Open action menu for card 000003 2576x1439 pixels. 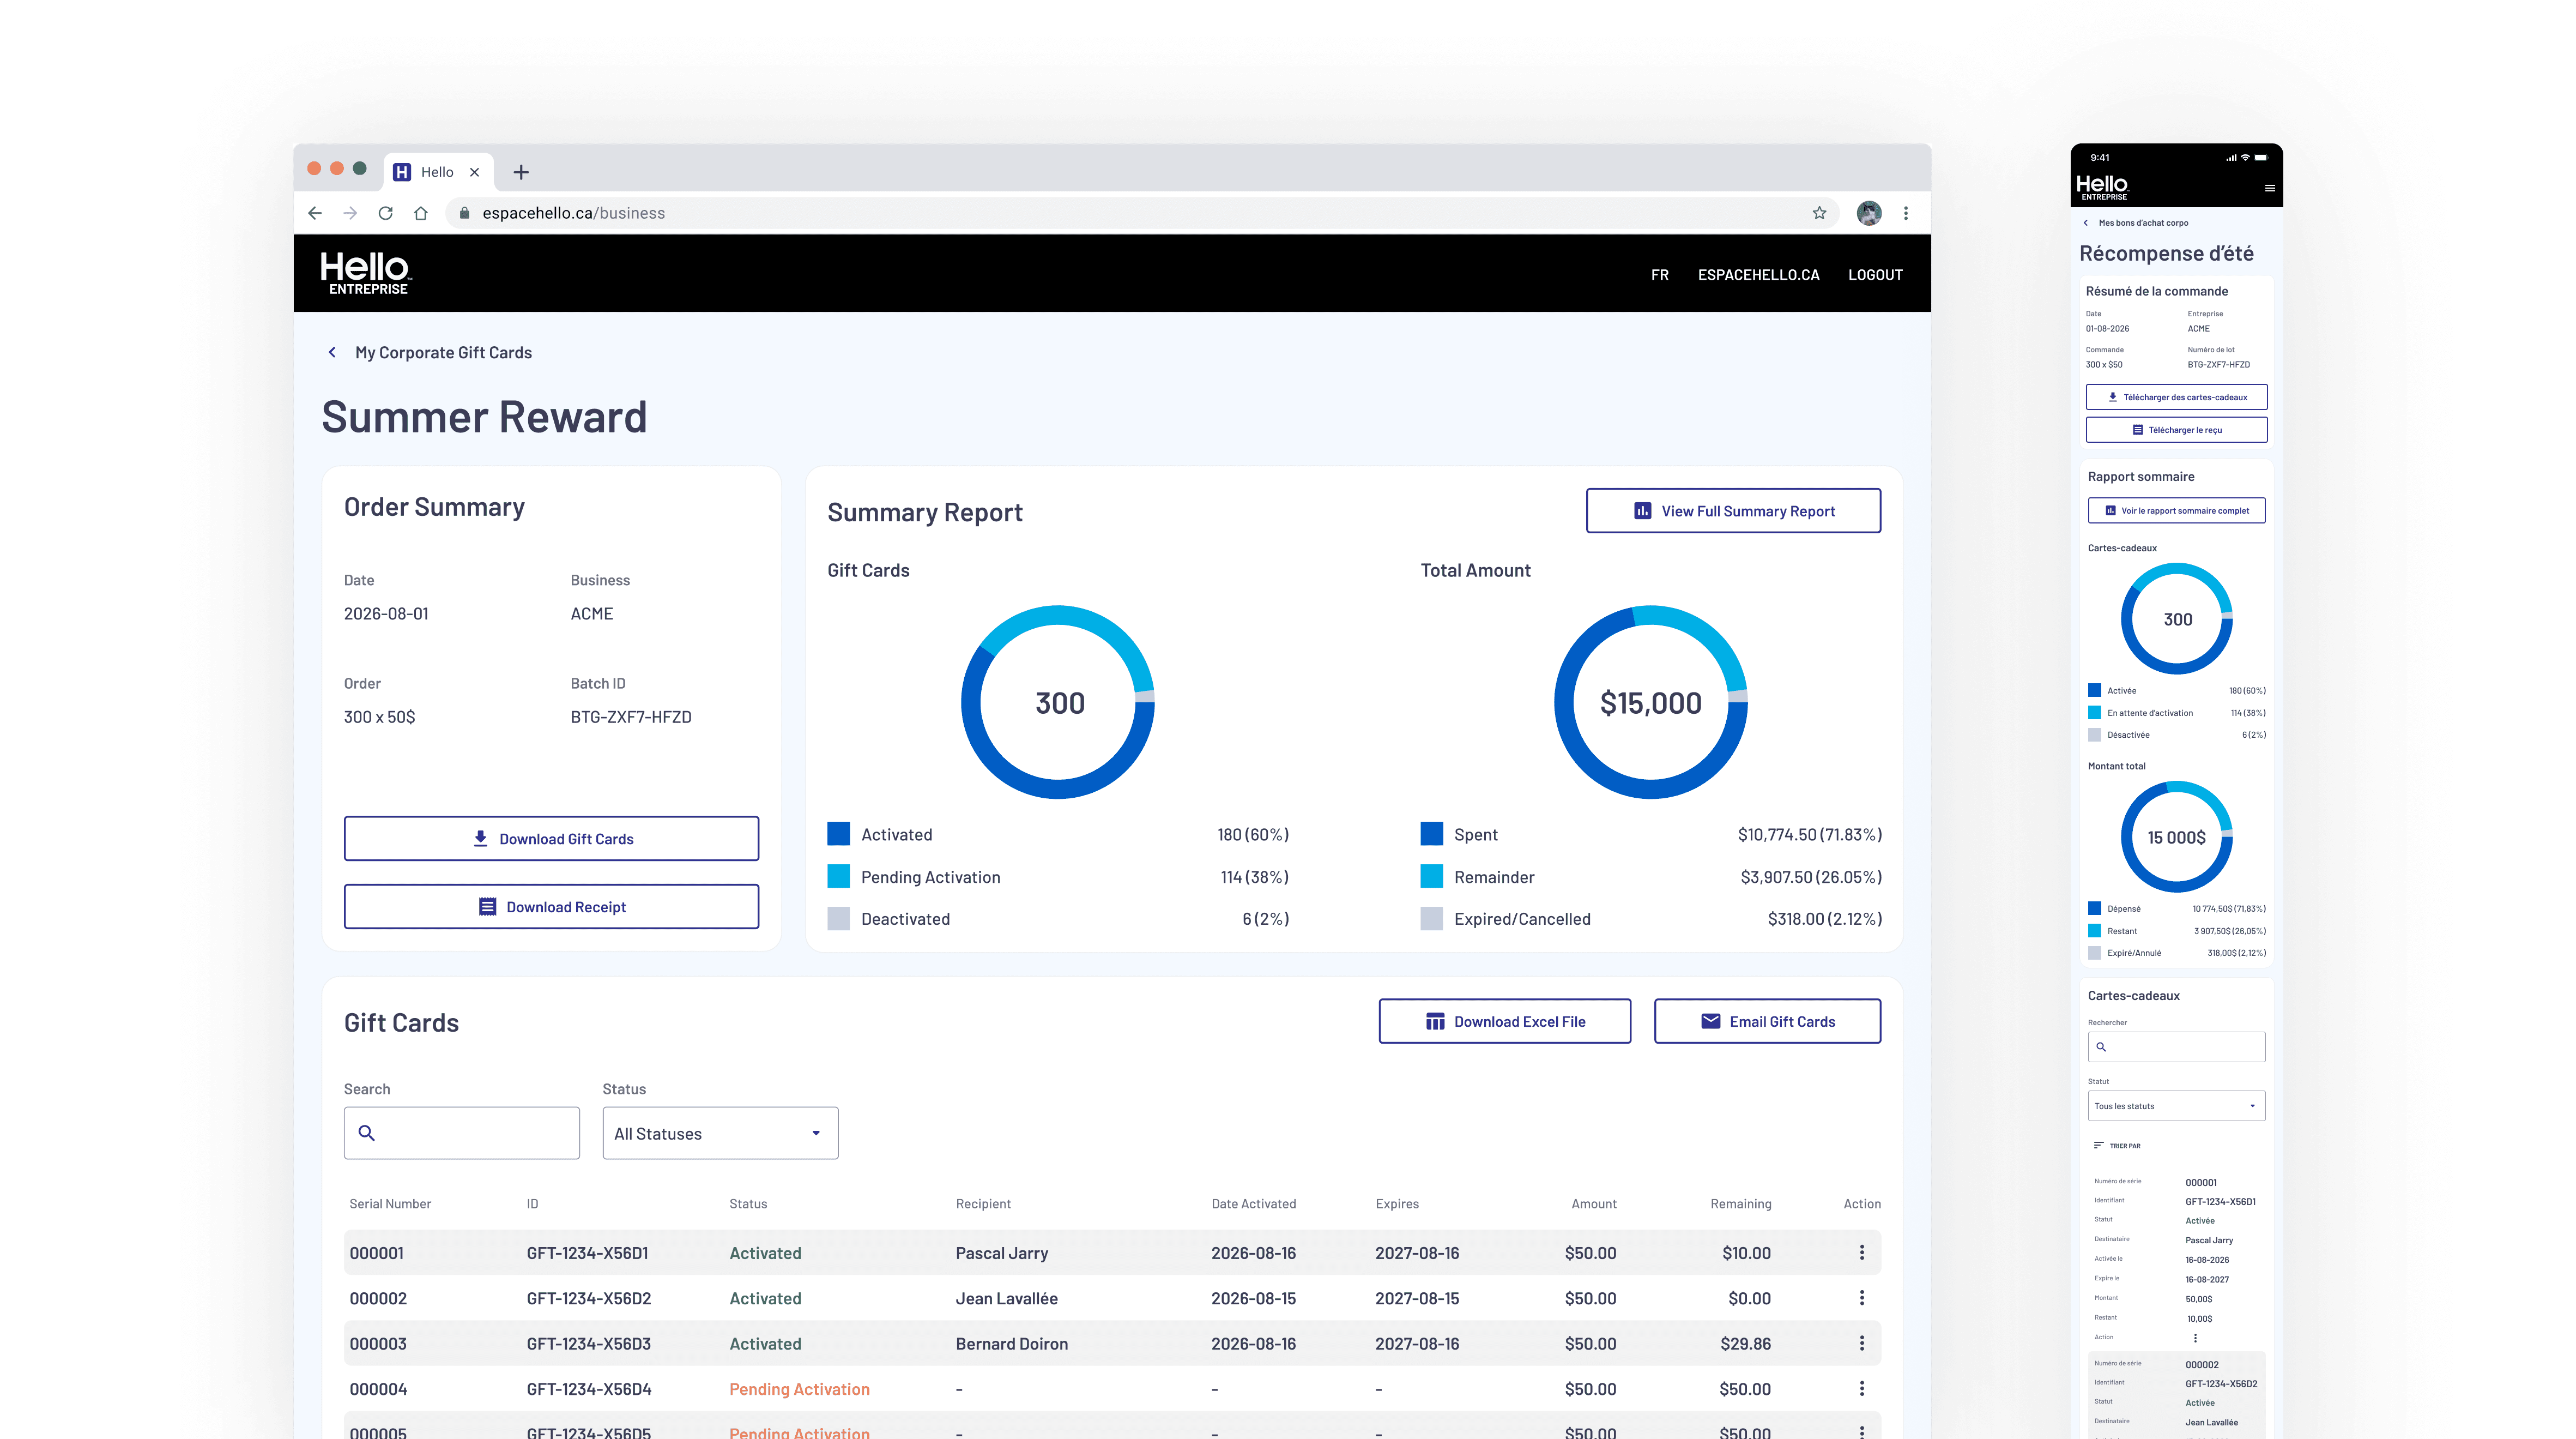point(1861,1343)
